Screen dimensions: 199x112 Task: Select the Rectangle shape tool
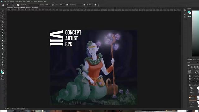(x=2, y=59)
